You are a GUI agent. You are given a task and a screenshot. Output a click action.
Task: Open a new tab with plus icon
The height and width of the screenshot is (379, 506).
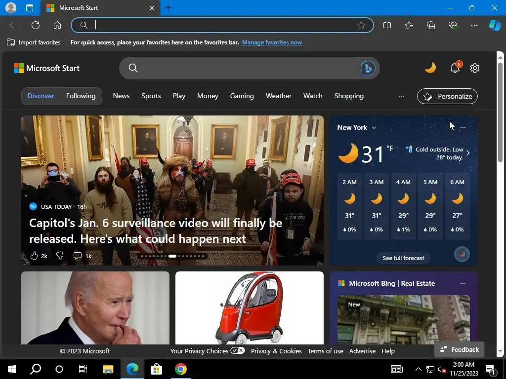(168, 8)
